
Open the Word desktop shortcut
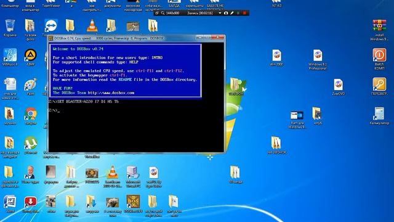coord(10,202)
